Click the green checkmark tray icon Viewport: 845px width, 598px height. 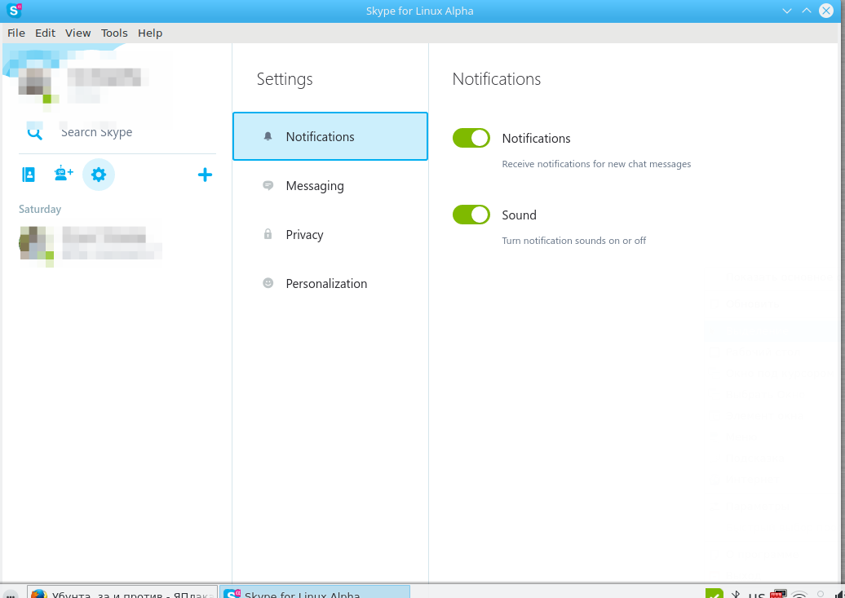pos(714,594)
